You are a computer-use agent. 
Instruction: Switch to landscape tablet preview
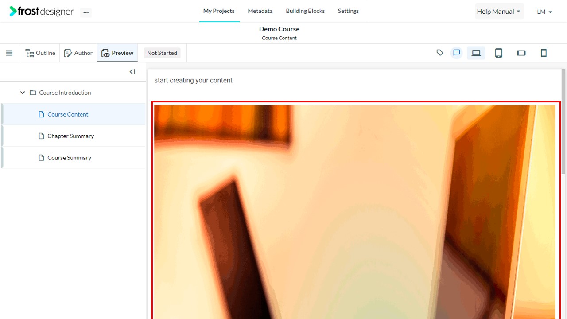pos(521,53)
